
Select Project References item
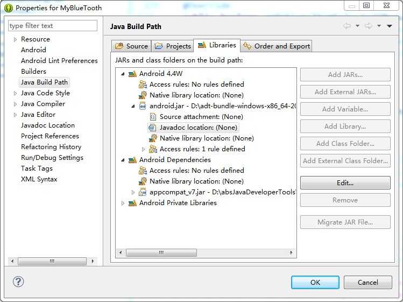(x=50, y=136)
